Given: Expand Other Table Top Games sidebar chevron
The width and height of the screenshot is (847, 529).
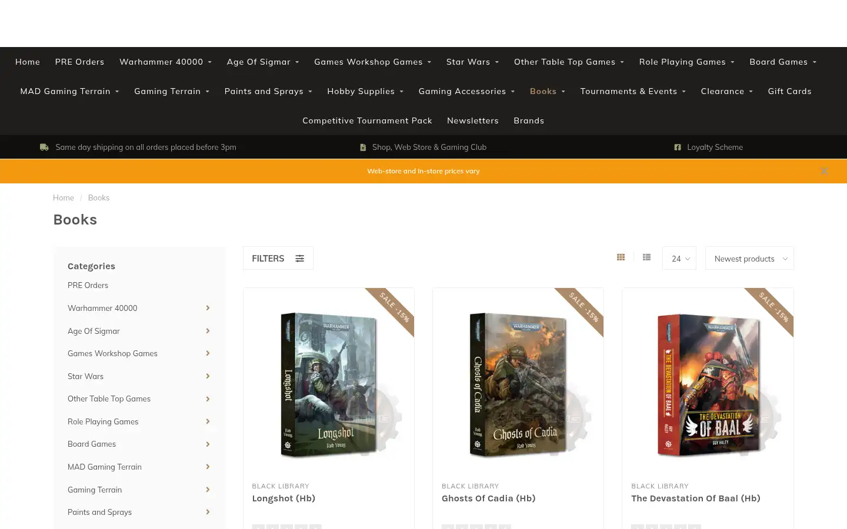Looking at the screenshot, I should tap(208, 399).
